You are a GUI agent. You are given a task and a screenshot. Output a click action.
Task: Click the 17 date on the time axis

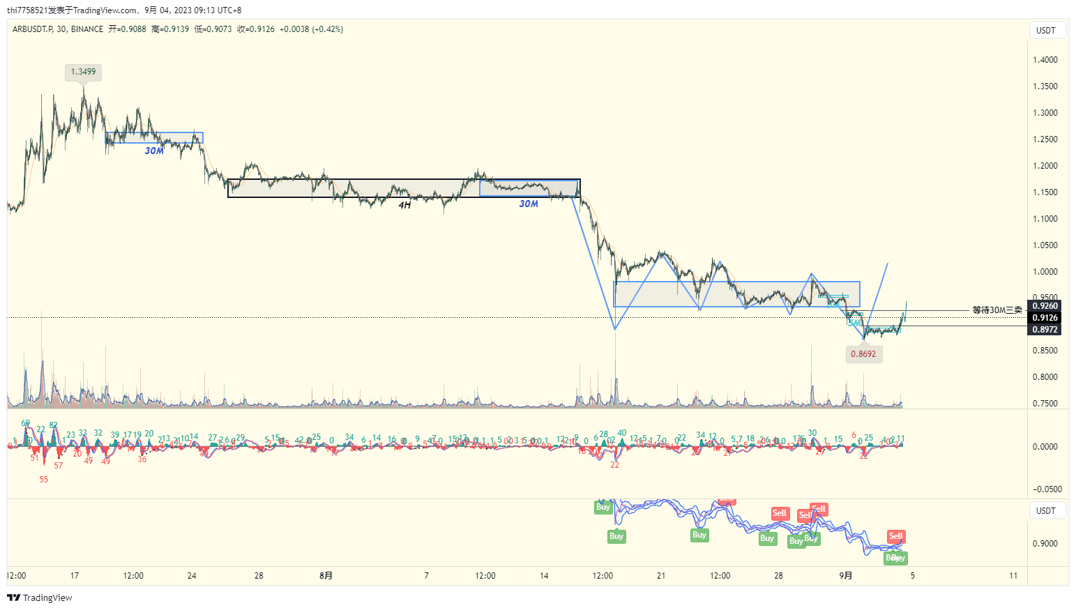(x=75, y=576)
